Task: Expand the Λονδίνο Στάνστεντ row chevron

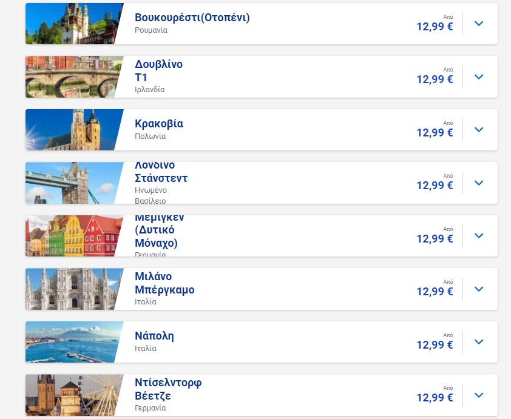Action: pyautogui.click(x=479, y=183)
